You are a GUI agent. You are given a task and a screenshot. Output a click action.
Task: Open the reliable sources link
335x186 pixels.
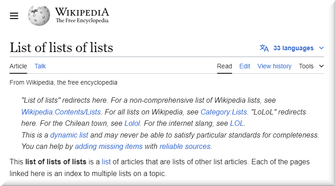184,146
